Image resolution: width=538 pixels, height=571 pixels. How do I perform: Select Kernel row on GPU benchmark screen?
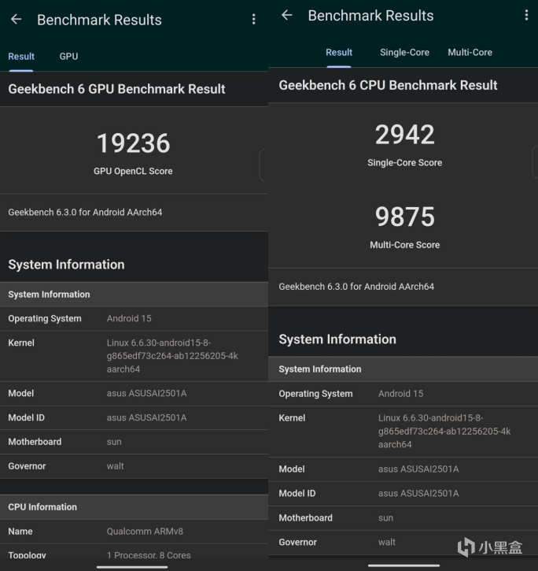click(x=134, y=356)
